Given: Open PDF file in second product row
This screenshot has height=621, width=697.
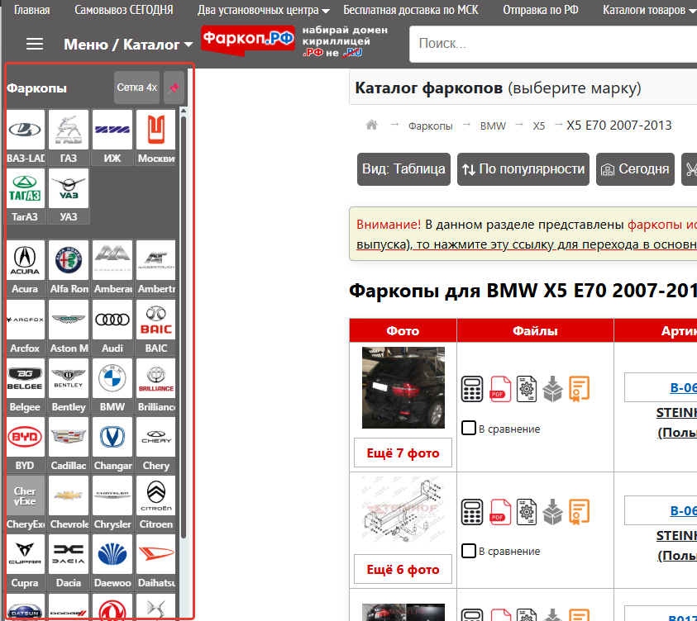Looking at the screenshot, I should coord(500,512).
